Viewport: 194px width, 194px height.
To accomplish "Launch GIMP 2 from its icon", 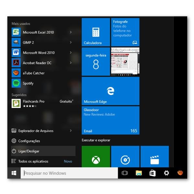I will tap(16, 42).
